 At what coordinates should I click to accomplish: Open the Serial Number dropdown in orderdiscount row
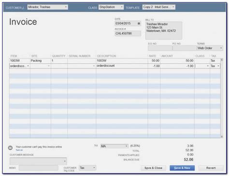[x=94, y=66]
